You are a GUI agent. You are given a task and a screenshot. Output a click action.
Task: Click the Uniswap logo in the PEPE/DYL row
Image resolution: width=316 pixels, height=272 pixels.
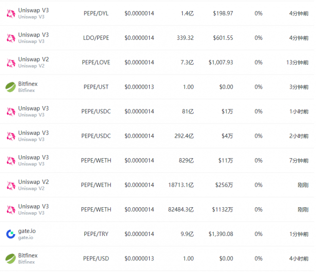tap(11, 14)
